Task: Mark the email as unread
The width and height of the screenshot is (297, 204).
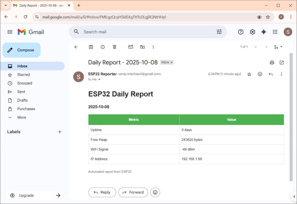Action: (x=130, y=47)
